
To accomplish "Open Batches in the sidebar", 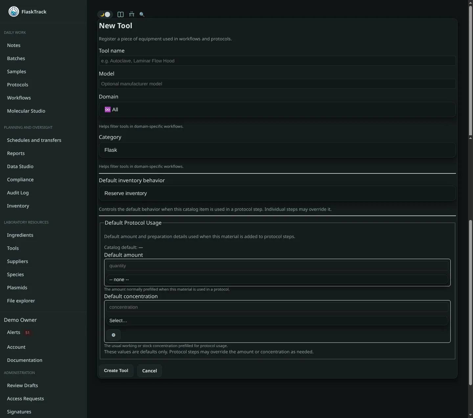I will [16, 58].
